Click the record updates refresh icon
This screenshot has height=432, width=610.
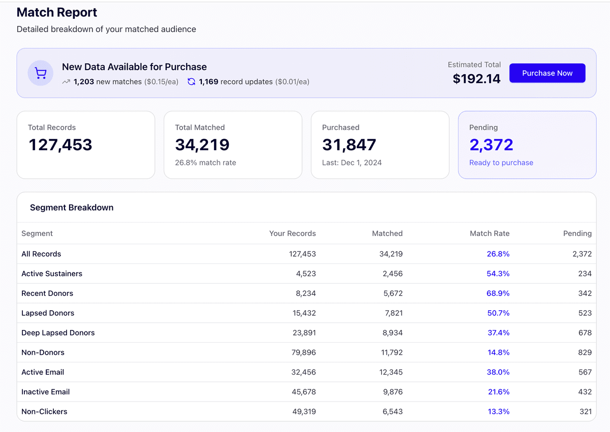click(191, 82)
